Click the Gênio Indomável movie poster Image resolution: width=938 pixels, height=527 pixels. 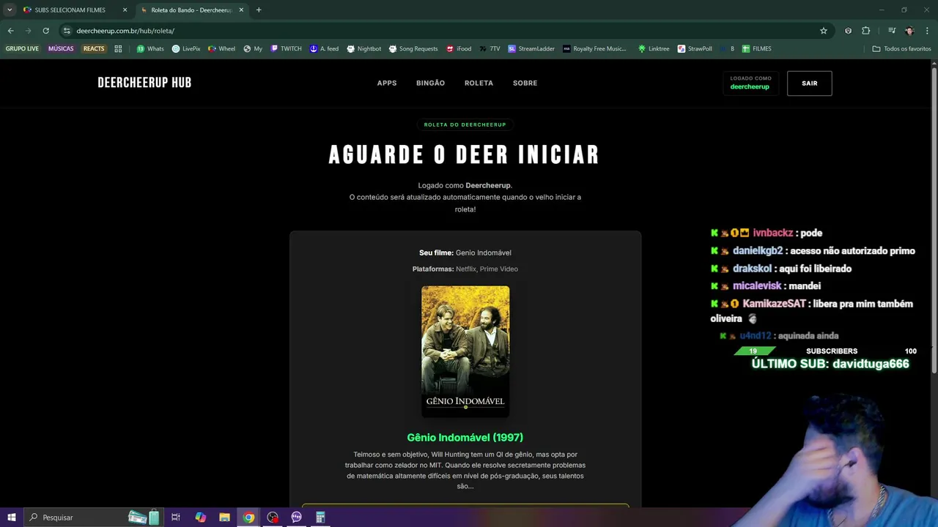[x=465, y=351]
